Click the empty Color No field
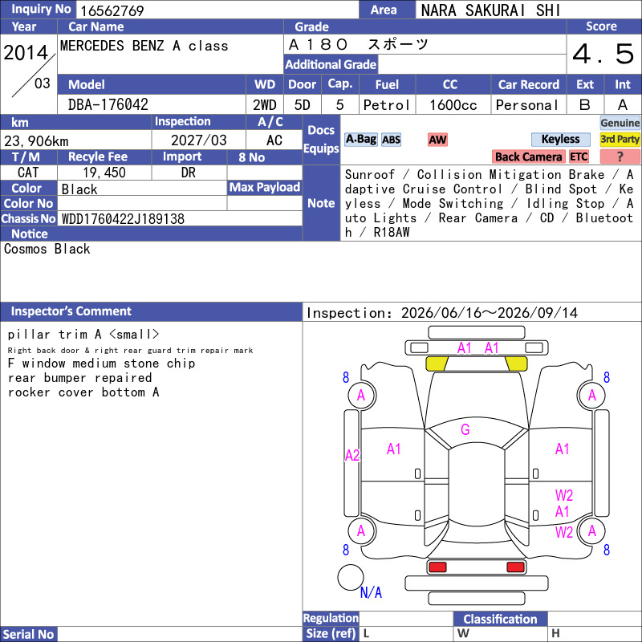The image size is (642, 642). [x=142, y=203]
